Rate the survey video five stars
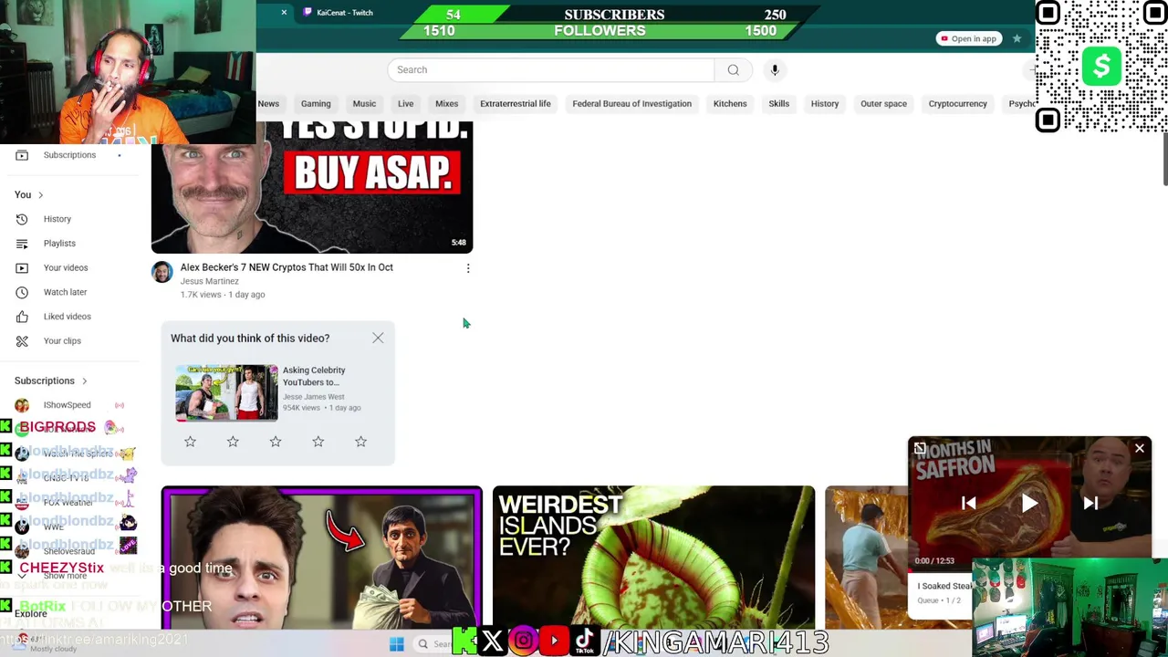 [x=360, y=442]
